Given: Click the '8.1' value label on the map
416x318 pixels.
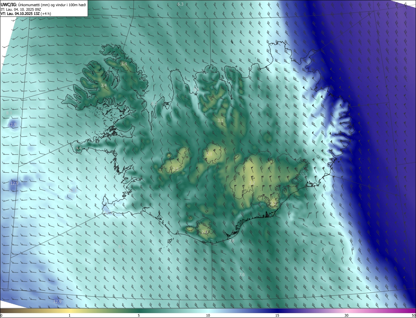Looking at the screenshot, I should tap(9, 113).
